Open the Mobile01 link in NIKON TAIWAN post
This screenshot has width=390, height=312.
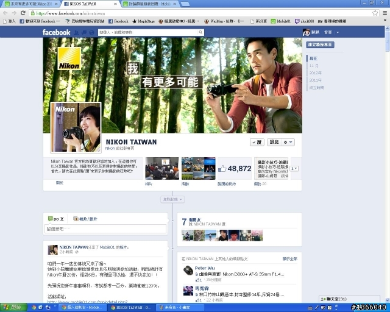107,247
